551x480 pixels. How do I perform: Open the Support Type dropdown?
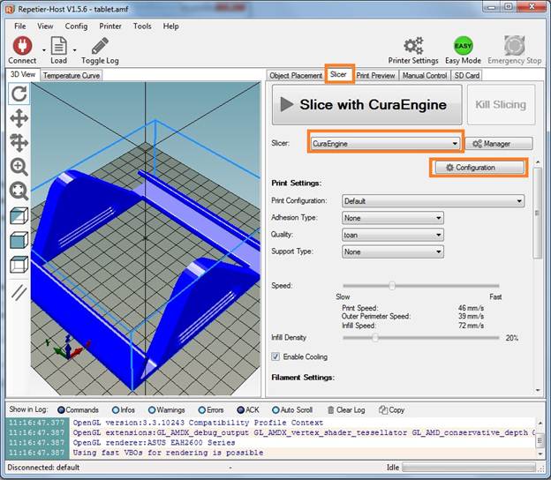(392, 251)
